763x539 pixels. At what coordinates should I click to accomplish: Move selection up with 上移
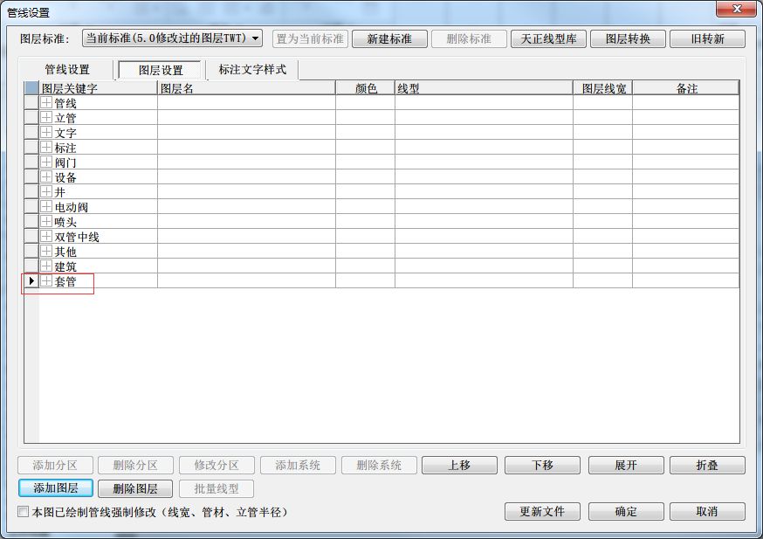(x=459, y=465)
